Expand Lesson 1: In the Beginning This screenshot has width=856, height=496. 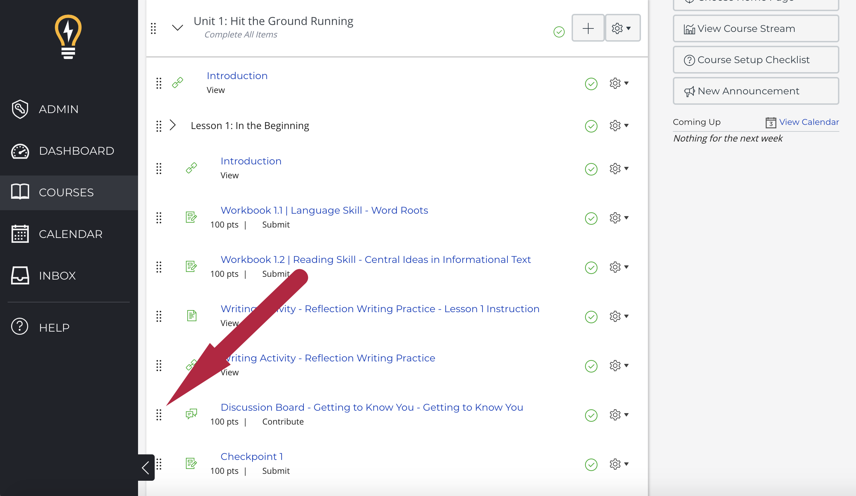(173, 125)
